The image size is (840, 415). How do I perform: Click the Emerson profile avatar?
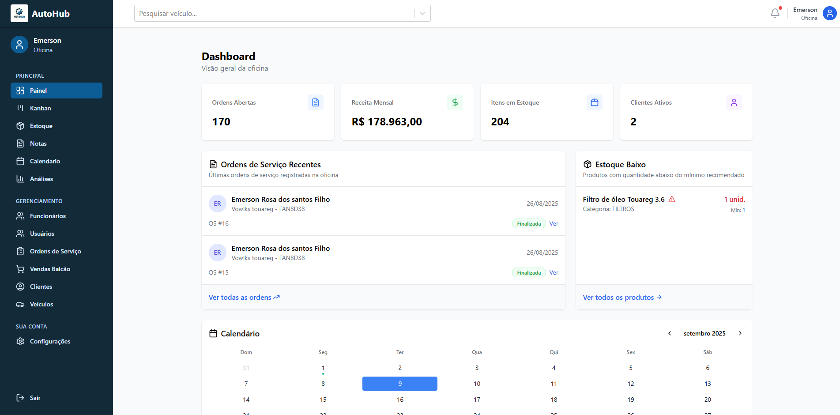tap(829, 13)
